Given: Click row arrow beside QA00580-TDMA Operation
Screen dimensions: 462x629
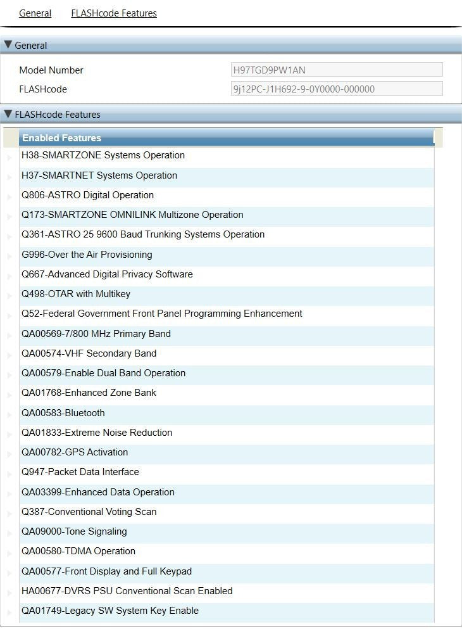Looking at the screenshot, I should (x=9, y=553).
